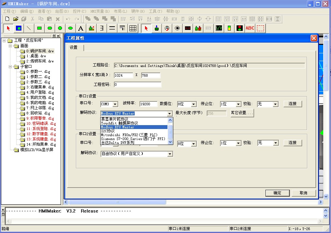This screenshot has height=233, width=331.
Task: Select the cactus Picture insert tool
Action: click(92, 28)
